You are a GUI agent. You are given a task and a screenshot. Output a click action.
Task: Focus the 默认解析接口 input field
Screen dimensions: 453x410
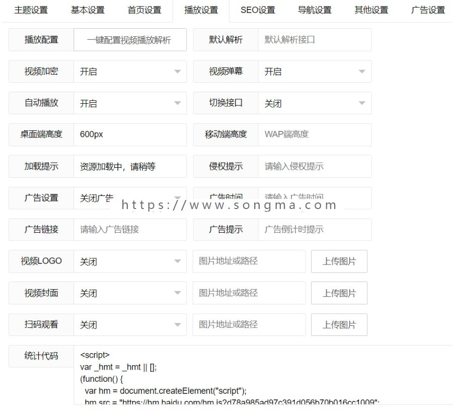[x=315, y=40]
